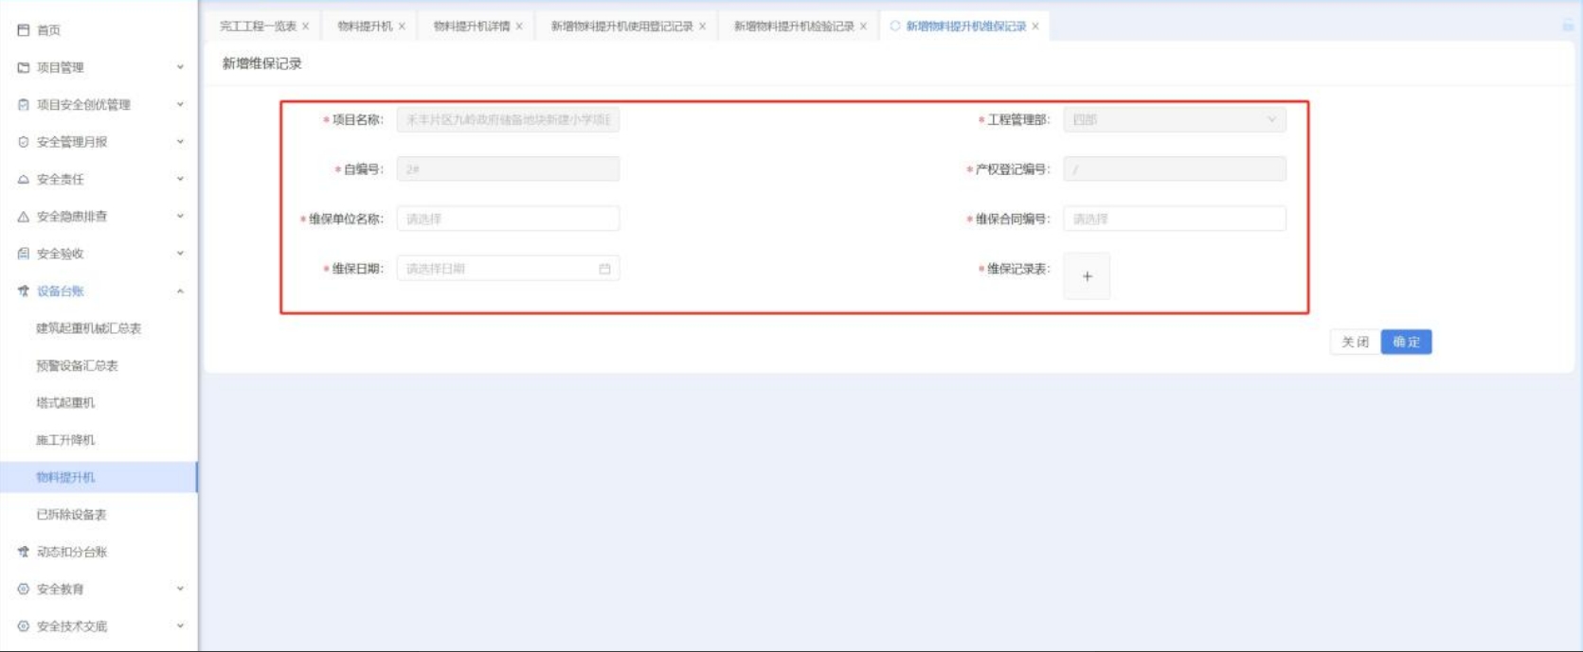Switch to the 新增物料提升机检验记录 tab
This screenshot has width=1583, height=652.
tap(793, 26)
